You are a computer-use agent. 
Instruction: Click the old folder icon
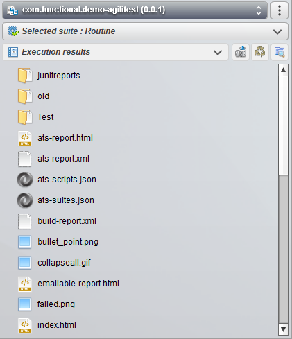(x=25, y=96)
